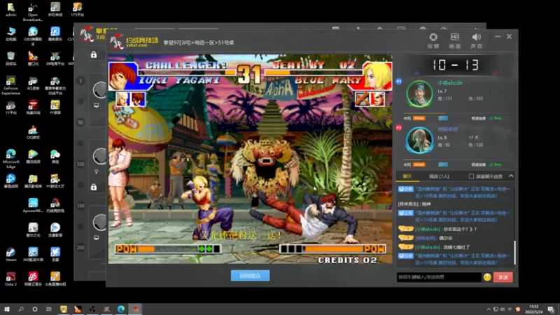The width and height of the screenshot is (560, 315).
Task: Open the 360驱动大师 desktop shortcut
Action: [x=33, y=254]
